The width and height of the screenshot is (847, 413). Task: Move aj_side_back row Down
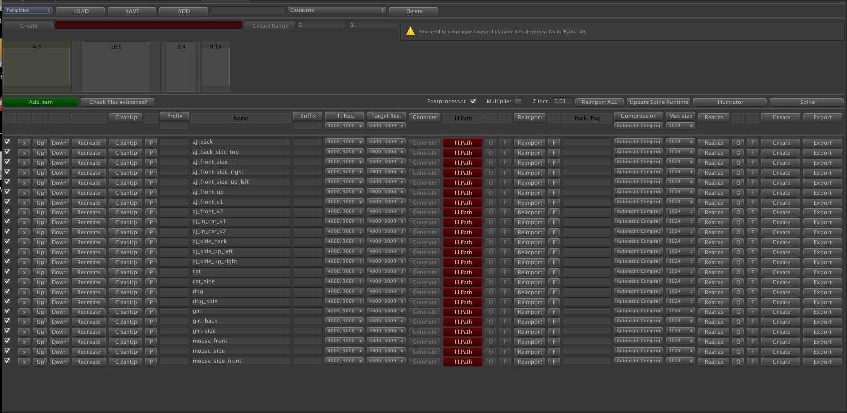pos(59,242)
